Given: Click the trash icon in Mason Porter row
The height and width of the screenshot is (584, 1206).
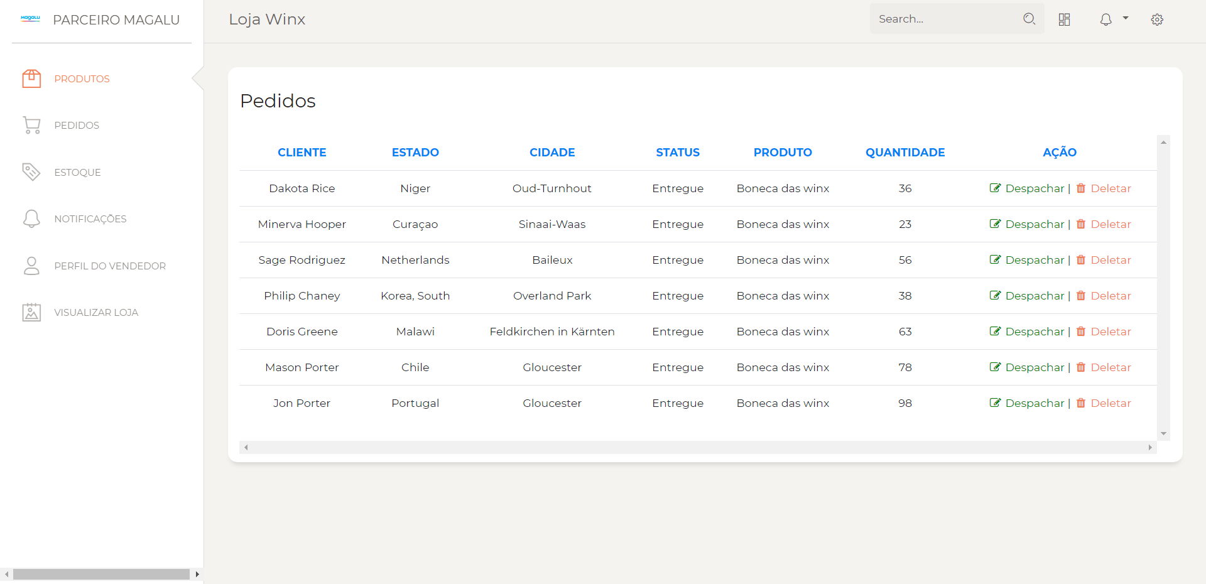Looking at the screenshot, I should [1081, 367].
